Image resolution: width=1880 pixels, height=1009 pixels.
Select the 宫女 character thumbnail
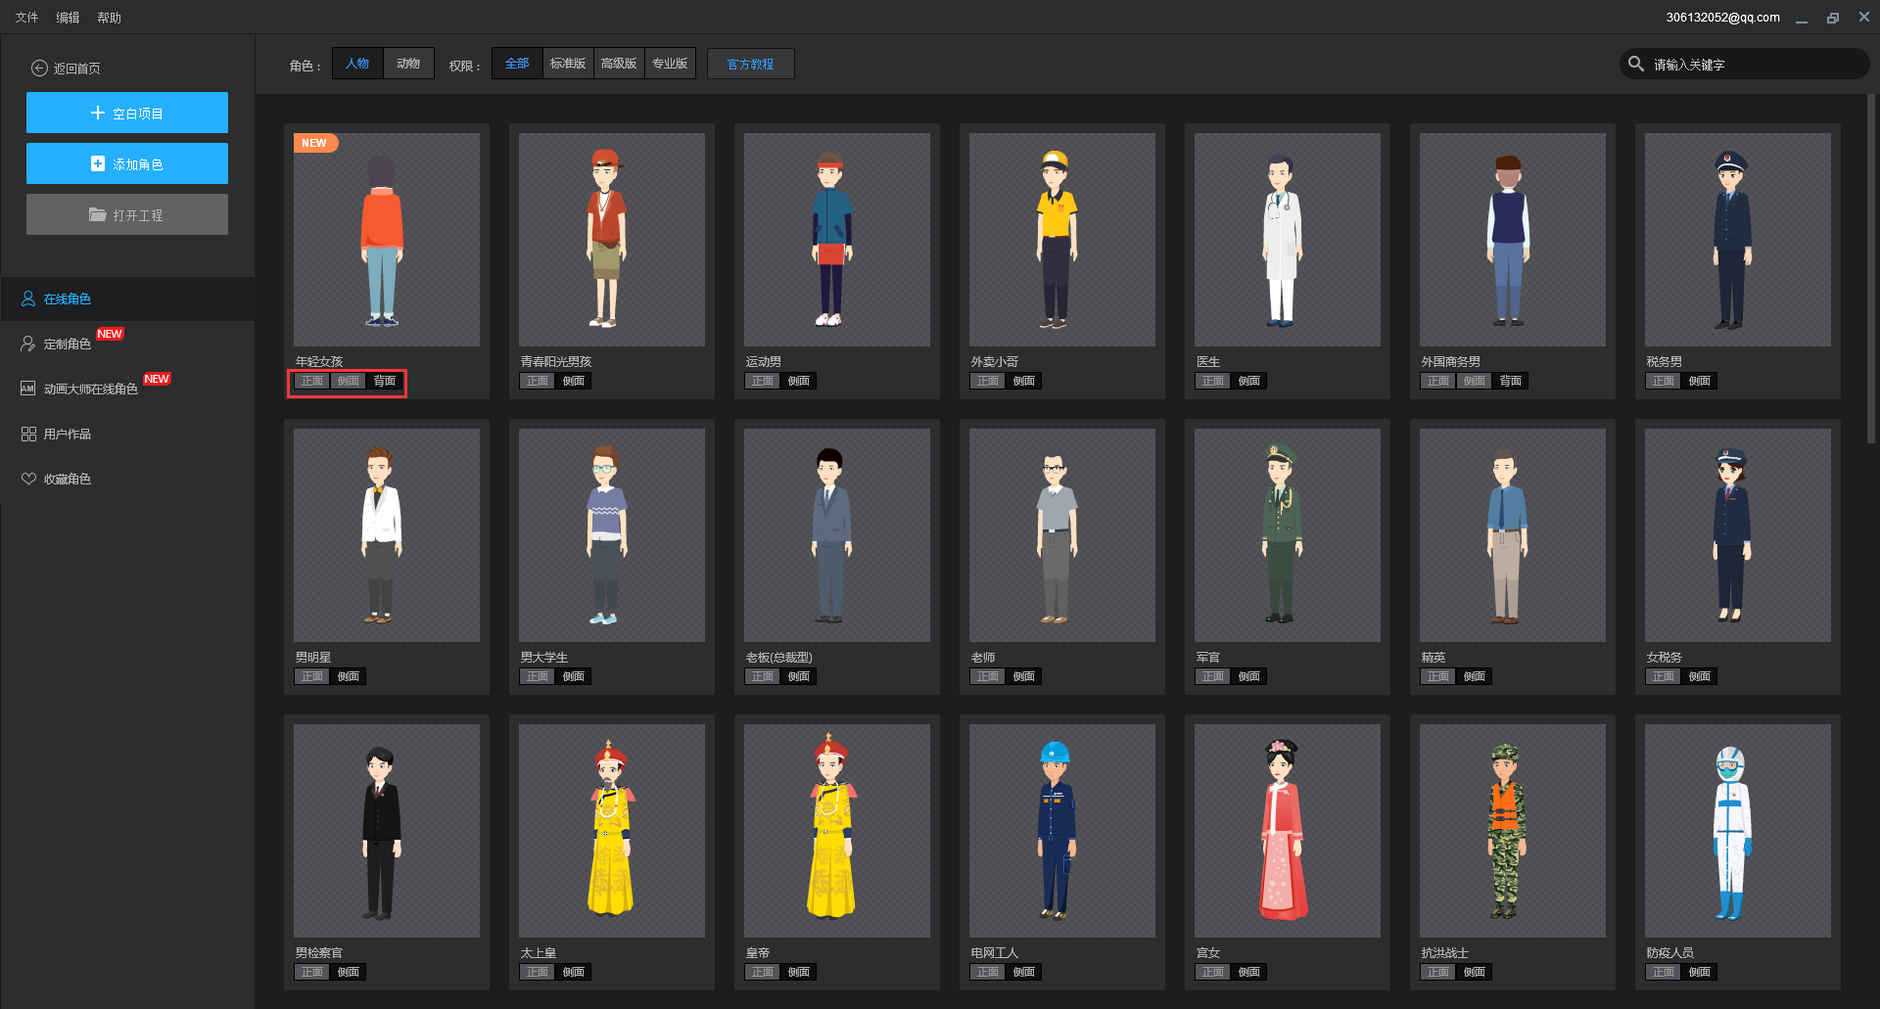pyautogui.click(x=1288, y=831)
